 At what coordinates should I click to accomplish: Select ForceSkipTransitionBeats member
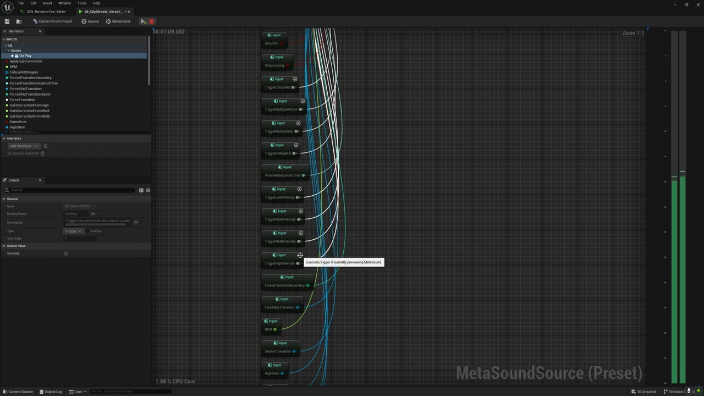(30, 94)
